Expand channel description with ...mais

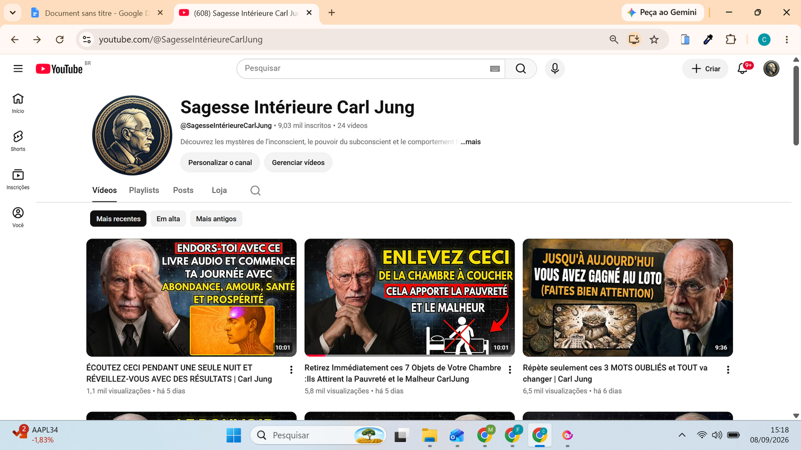[x=471, y=142]
